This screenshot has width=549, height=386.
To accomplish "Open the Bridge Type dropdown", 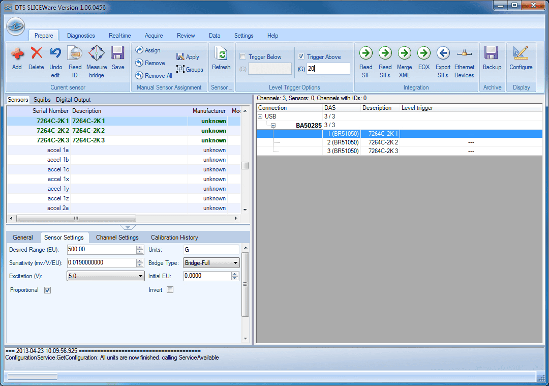I will pyautogui.click(x=211, y=263).
